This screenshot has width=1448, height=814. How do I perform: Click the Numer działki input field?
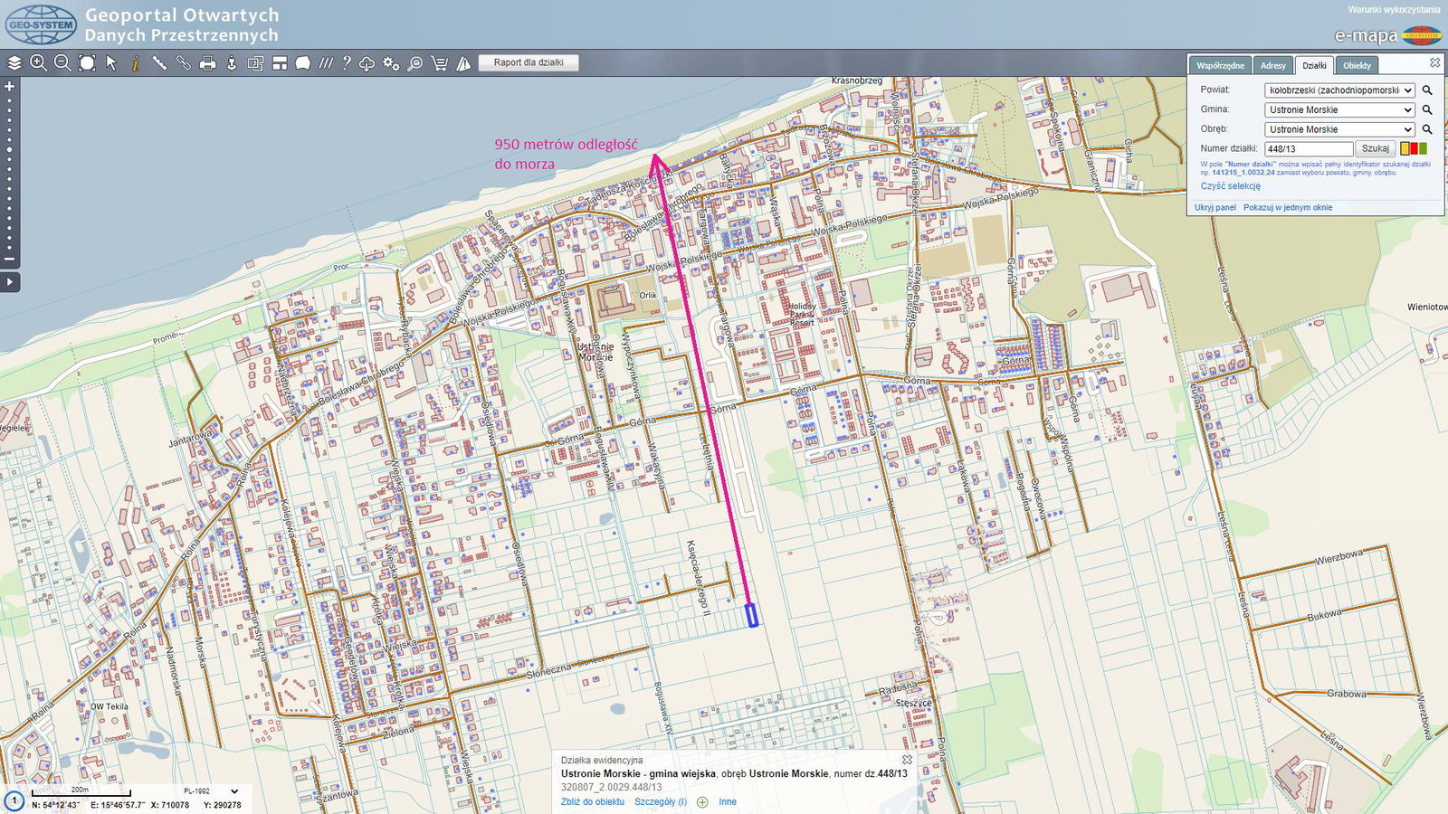[x=1308, y=149]
